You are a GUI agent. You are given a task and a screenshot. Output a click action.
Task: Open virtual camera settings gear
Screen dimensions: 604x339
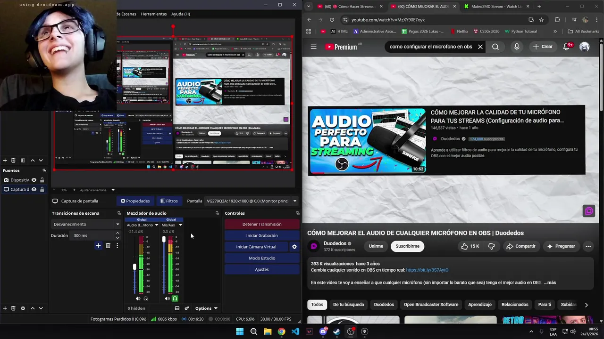294,247
